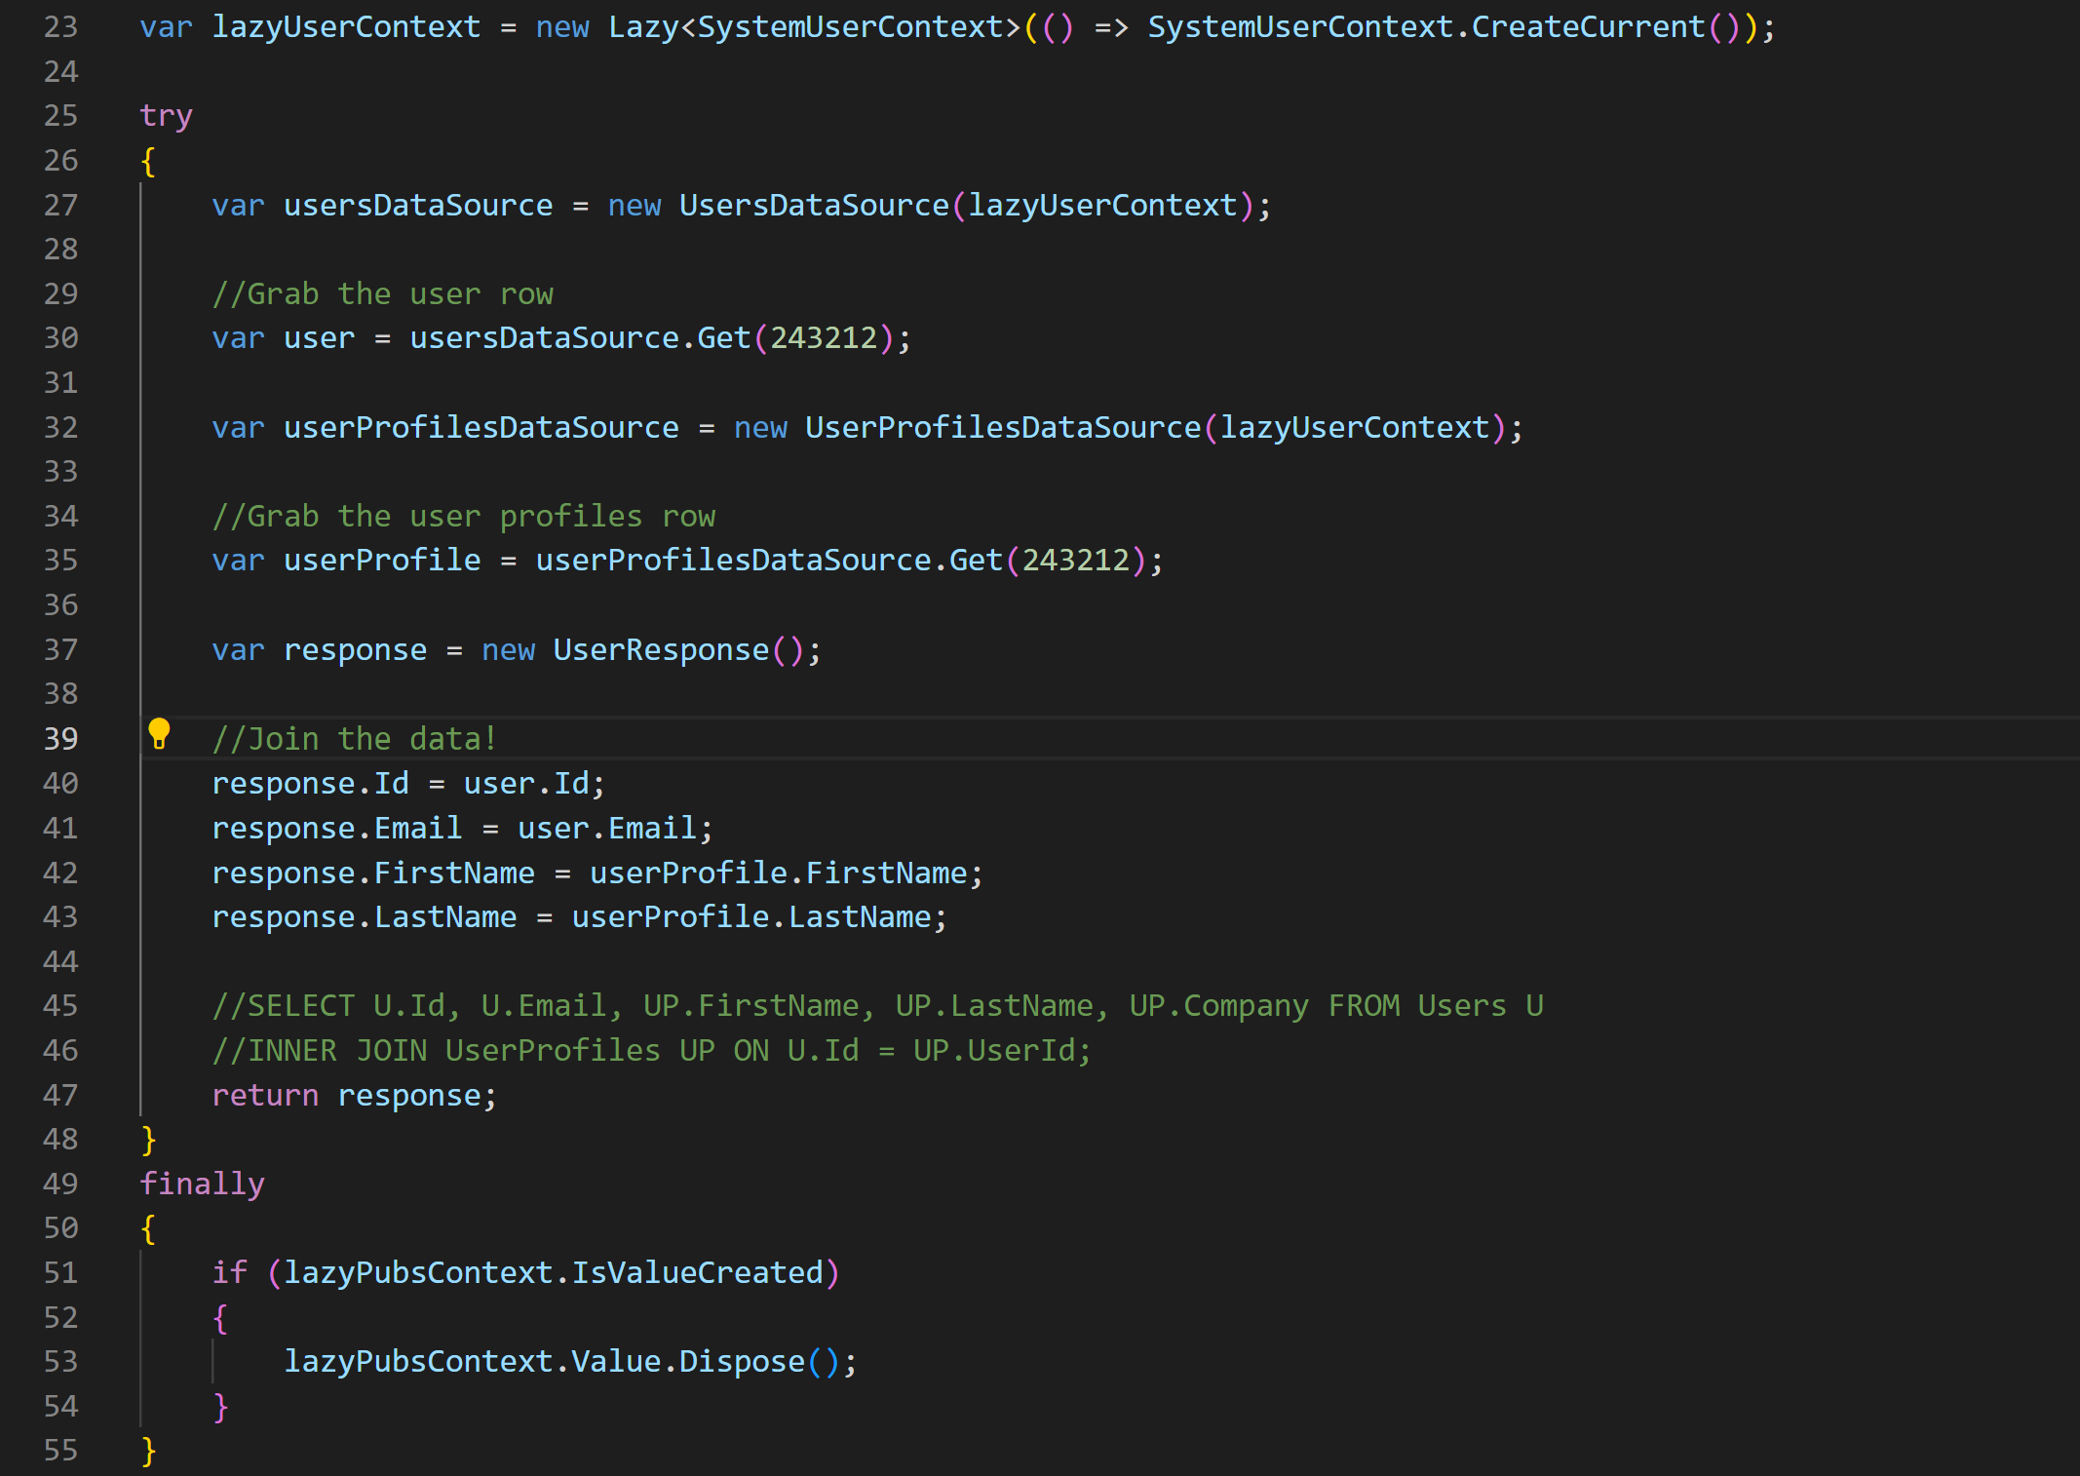Click line number 47 in the gutter
Viewport: 2080px width, 1476px height.
click(60, 1096)
